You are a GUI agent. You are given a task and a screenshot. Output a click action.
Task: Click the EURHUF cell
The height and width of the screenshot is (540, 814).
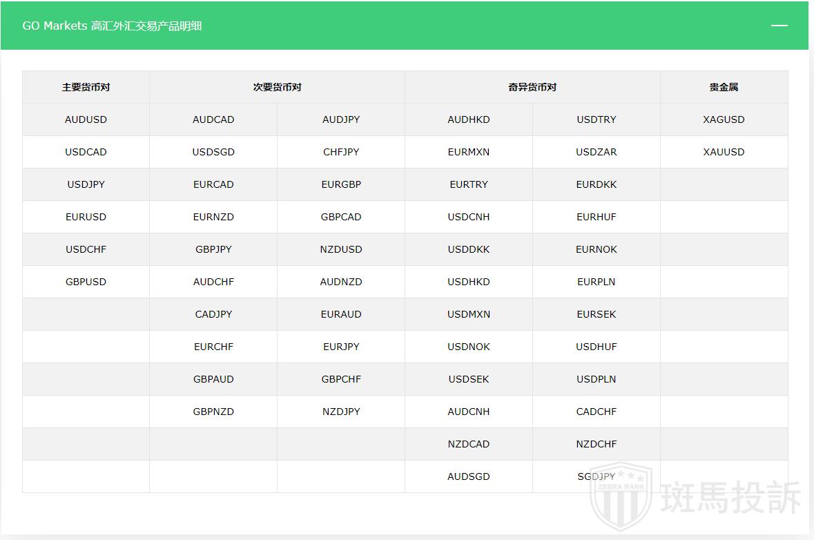(x=597, y=217)
